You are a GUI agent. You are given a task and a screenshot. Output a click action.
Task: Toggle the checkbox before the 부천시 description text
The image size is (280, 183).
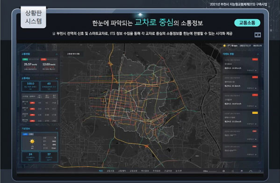click(54, 34)
